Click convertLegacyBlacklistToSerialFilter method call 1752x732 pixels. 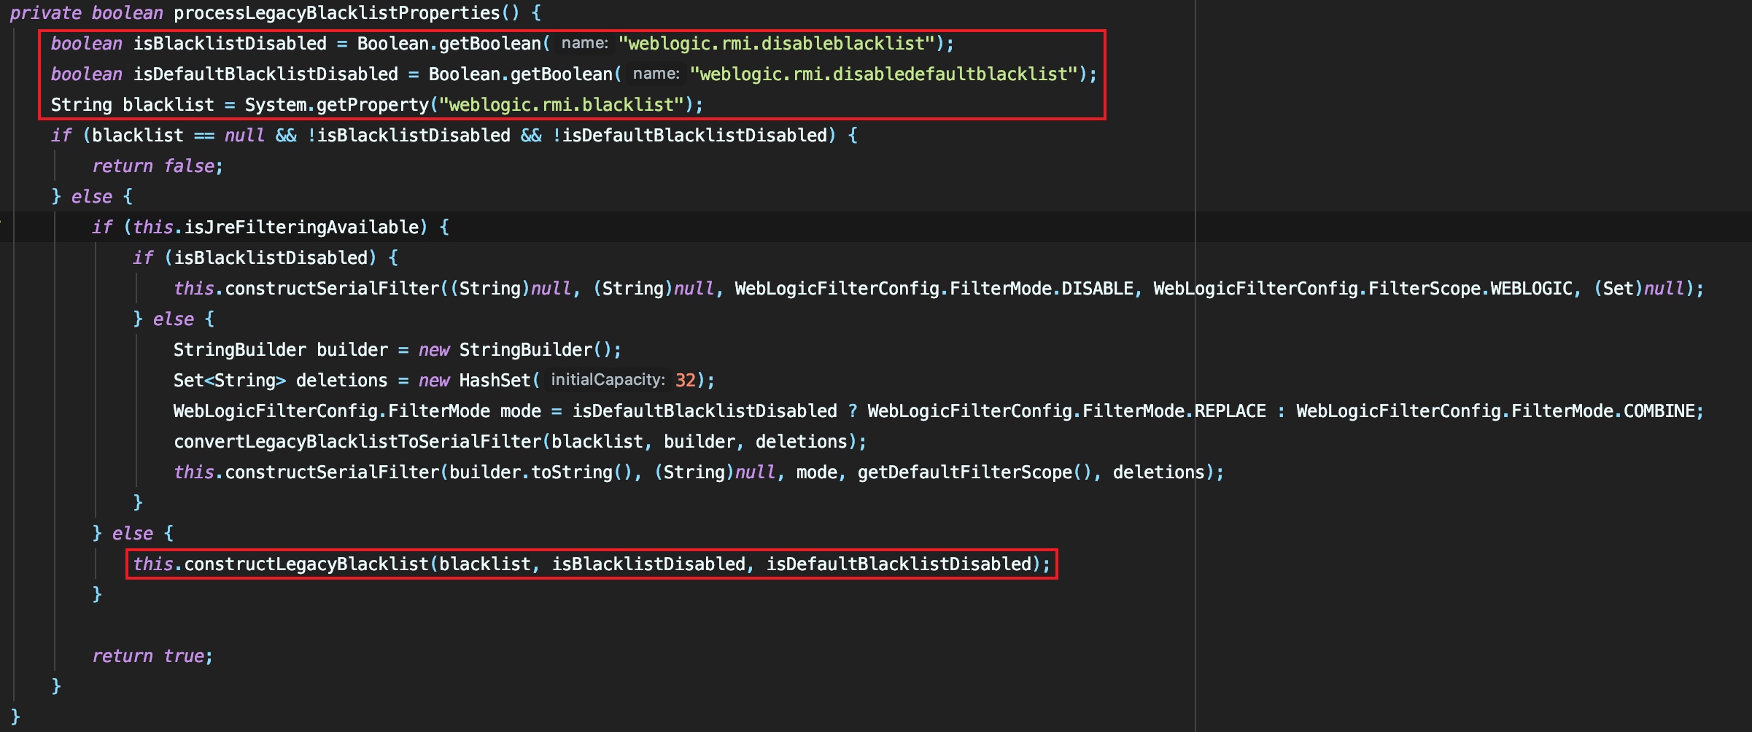click(357, 442)
